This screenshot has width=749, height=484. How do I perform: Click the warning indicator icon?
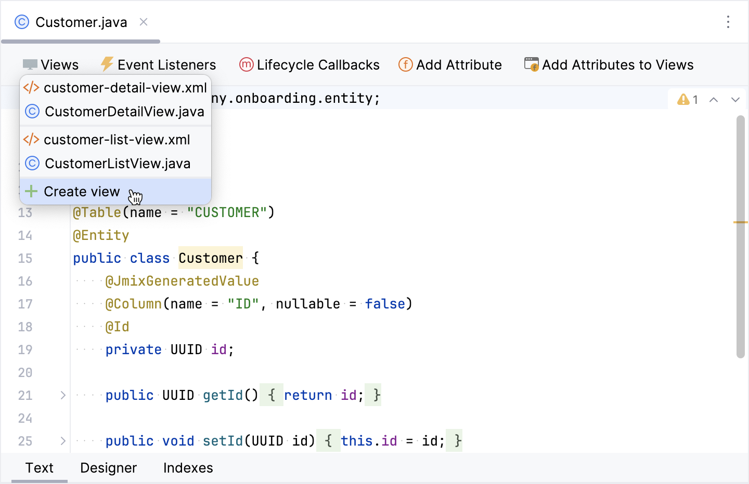(x=683, y=99)
